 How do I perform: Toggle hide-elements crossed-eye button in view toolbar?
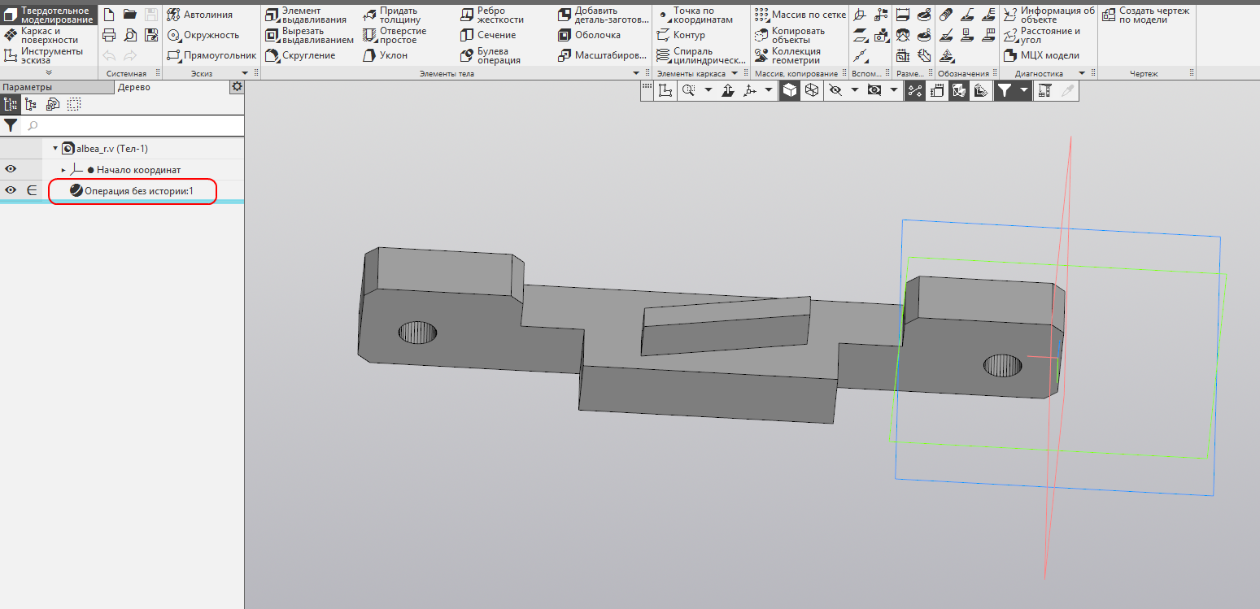[x=835, y=90]
